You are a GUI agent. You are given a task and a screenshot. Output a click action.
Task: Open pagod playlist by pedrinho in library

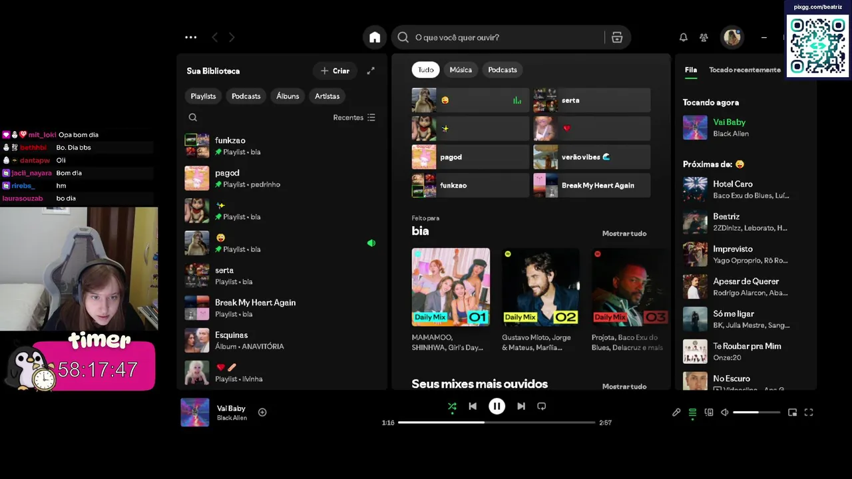click(281, 178)
